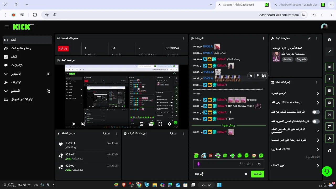Toggle emotes-only chat switch

point(316,122)
